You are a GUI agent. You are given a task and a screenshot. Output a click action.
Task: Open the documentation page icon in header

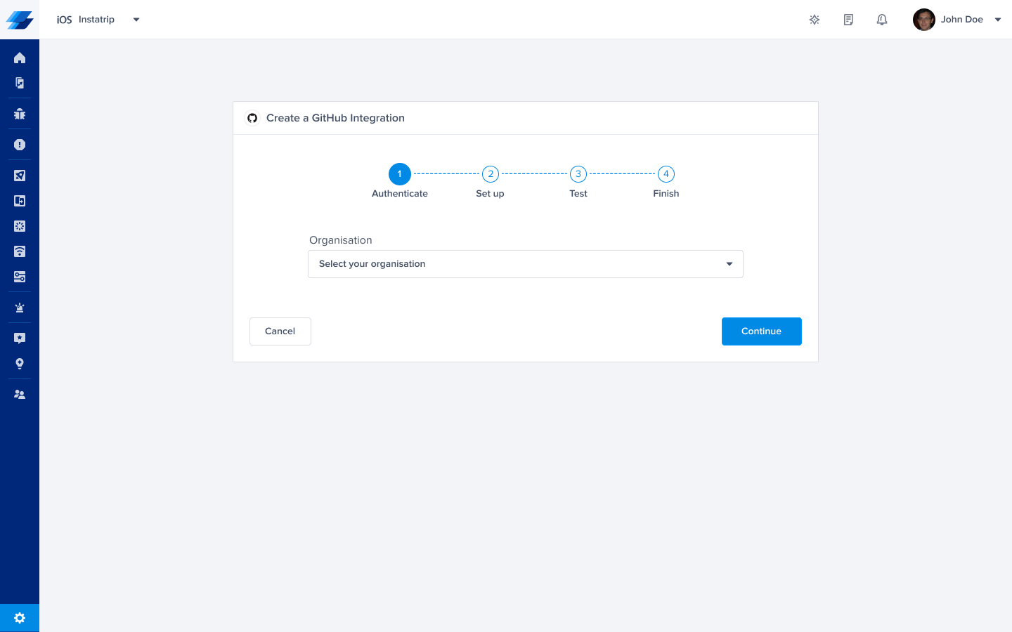[848, 20]
